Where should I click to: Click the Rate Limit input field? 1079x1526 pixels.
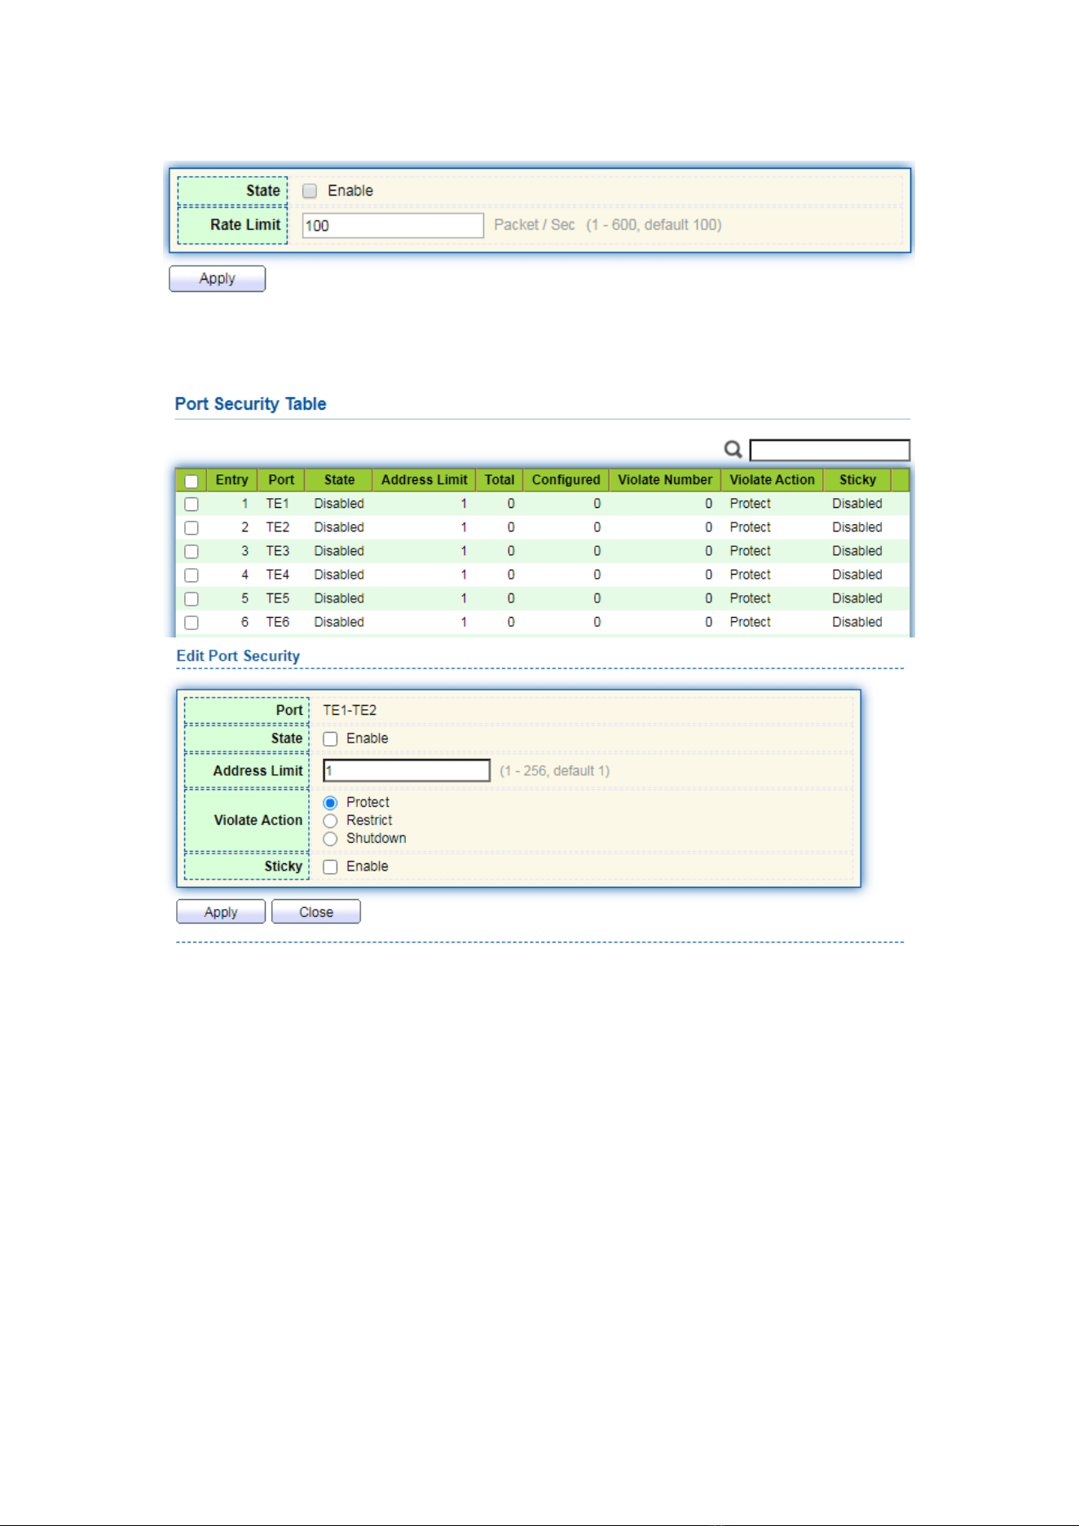coord(393,226)
